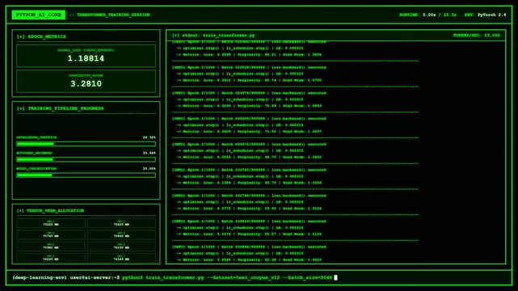
Task: Select the 75500 MB GPU cell
Action: tap(51, 223)
